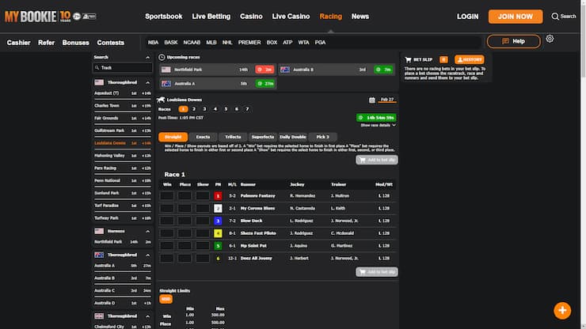Click the bet slip count badge

pos(443,60)
